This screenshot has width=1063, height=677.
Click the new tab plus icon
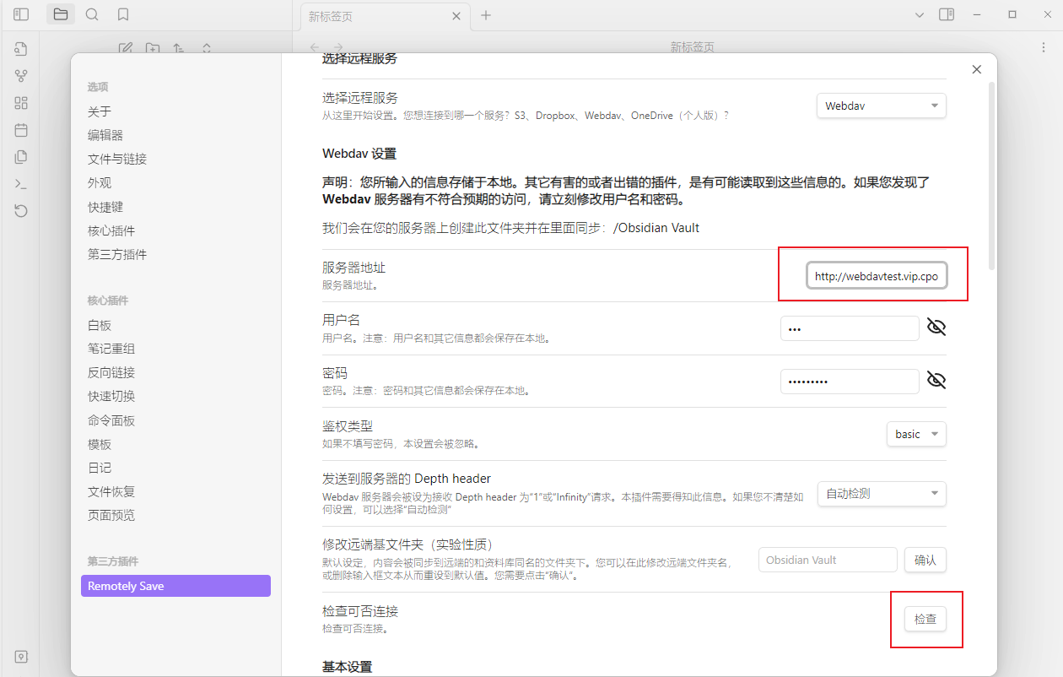click(486, 15)
